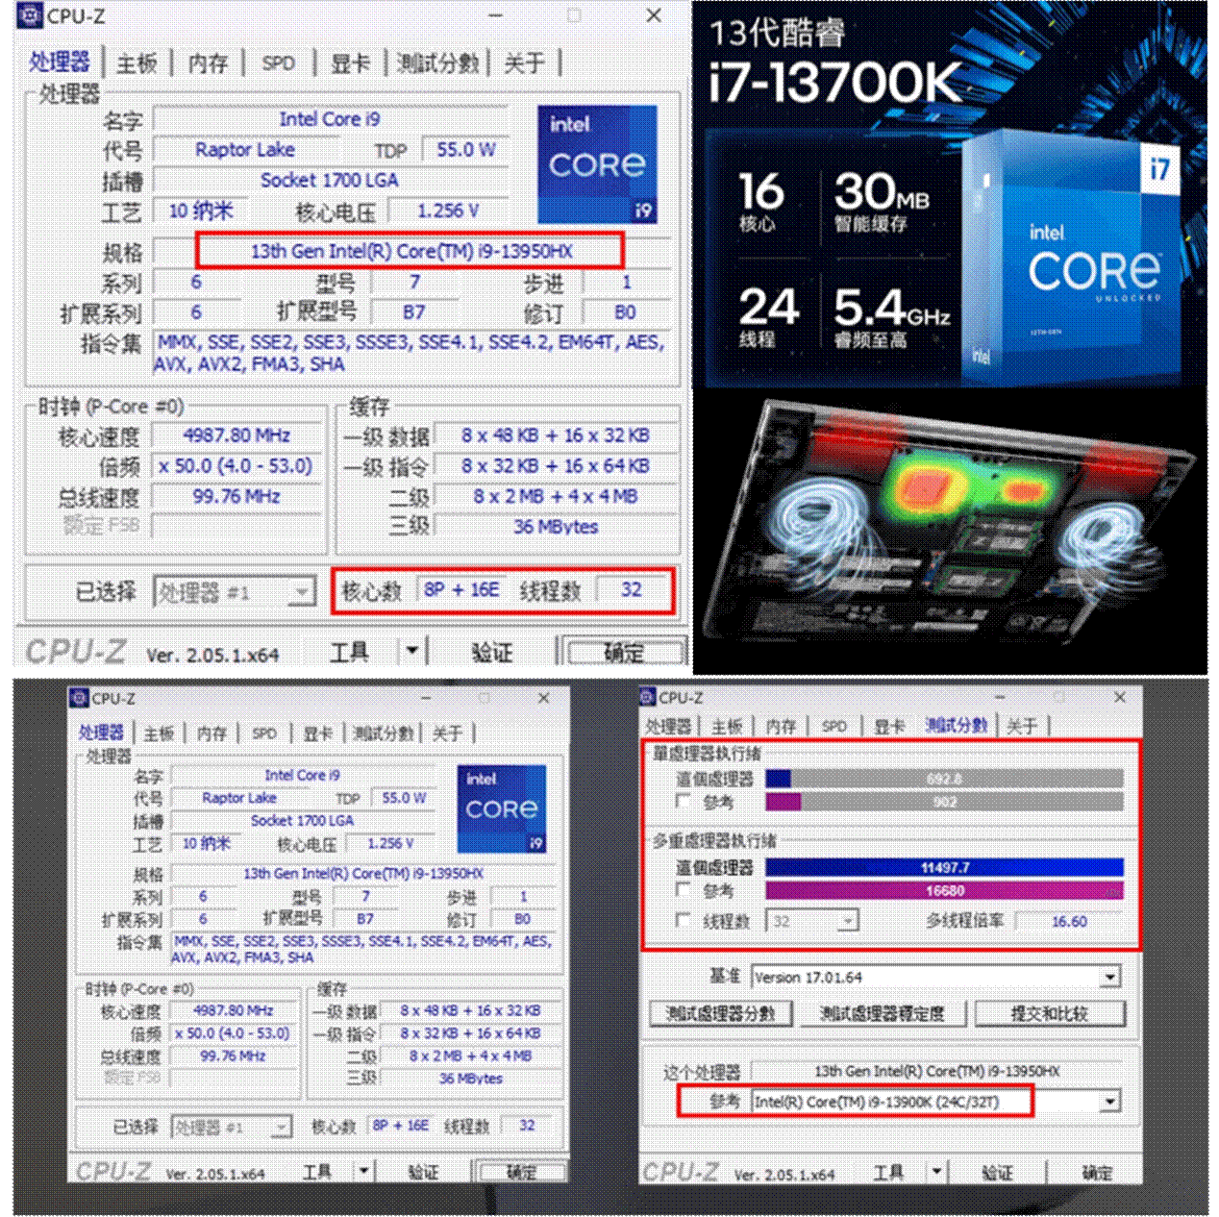
Task: Close the benchmark CPU-Z window
Action: click(x=1119, y=697)
